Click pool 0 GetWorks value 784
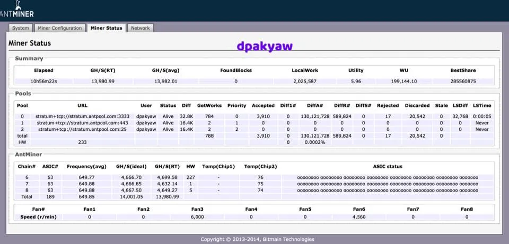This screenshot has width=509, height=244. click(209, 116)
